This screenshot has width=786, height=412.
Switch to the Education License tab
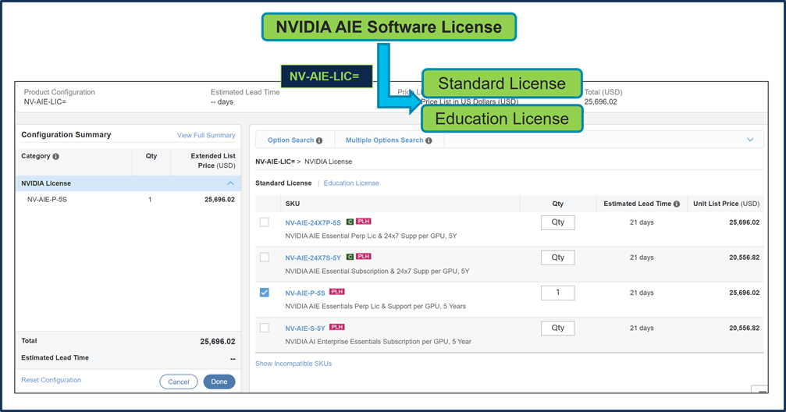(x=351, y=183)
